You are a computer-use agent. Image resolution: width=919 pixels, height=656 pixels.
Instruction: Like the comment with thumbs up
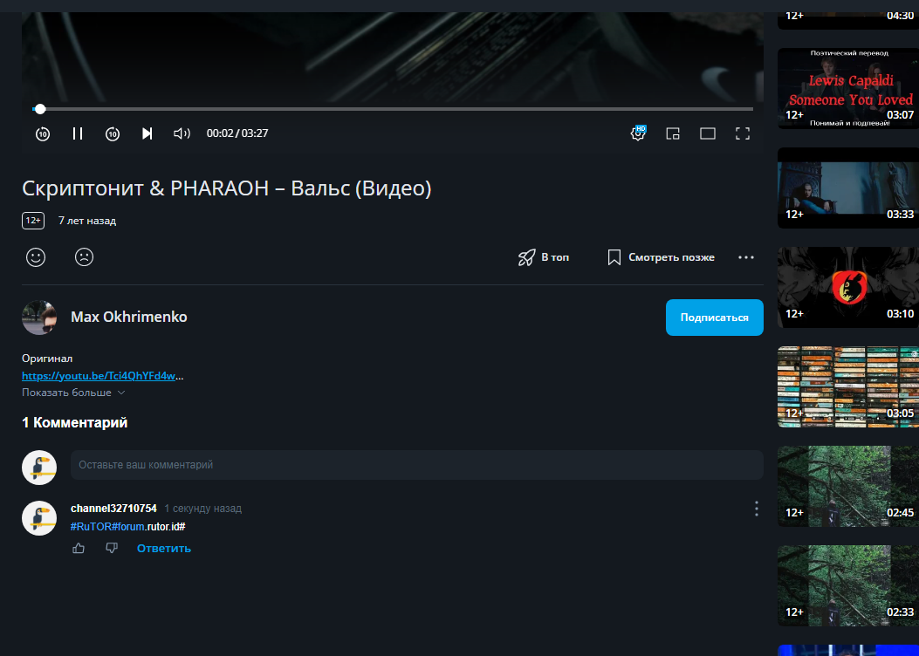(x=79, y=548)
